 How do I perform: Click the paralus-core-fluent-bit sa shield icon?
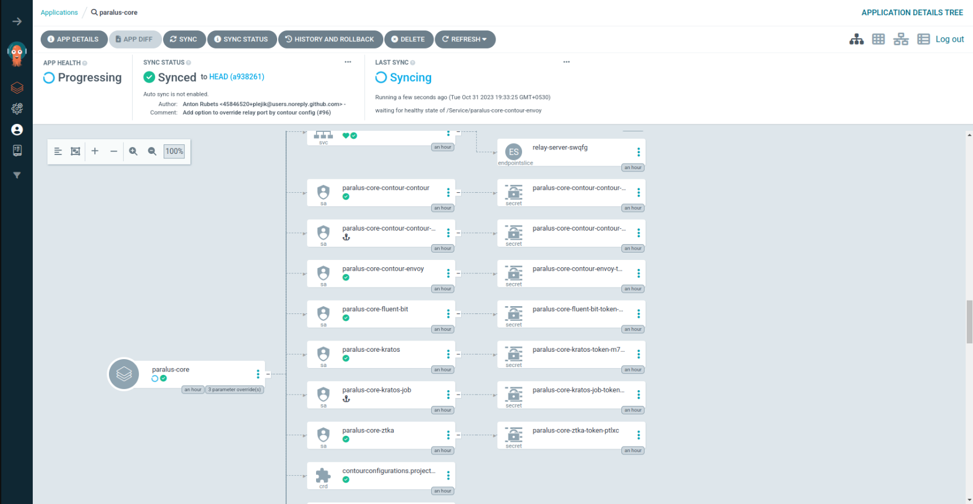(x=323, y=313)
